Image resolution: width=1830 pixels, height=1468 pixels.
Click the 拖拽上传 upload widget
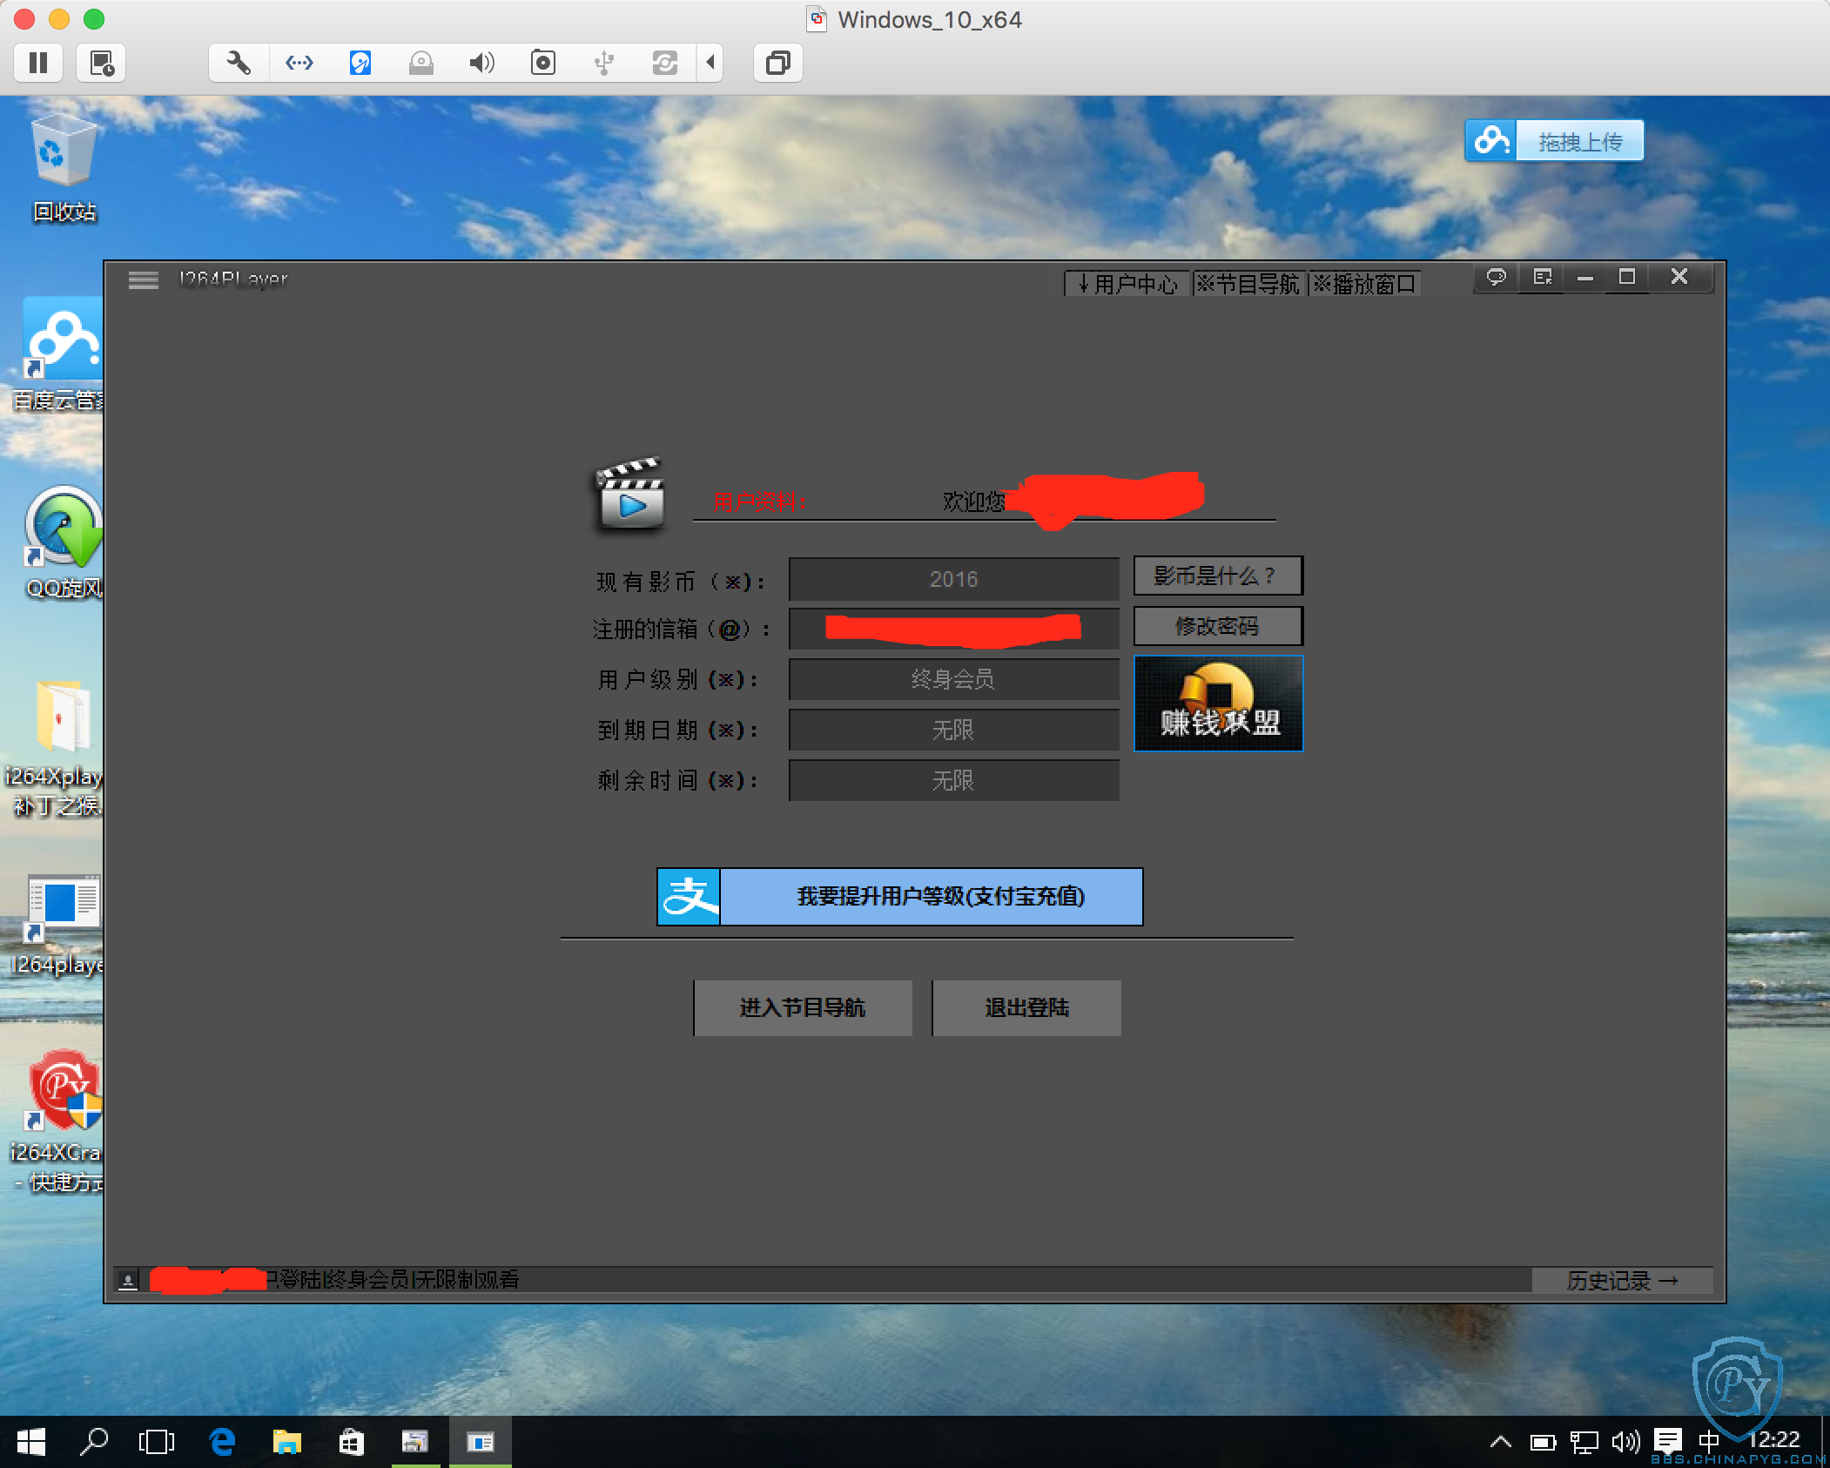pos(1554,141)
